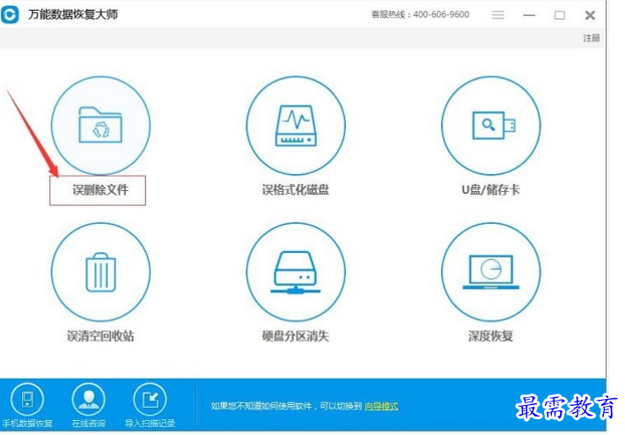
Task: Click the 万能数据恢复大师 title text
Action: click(73, 15)
